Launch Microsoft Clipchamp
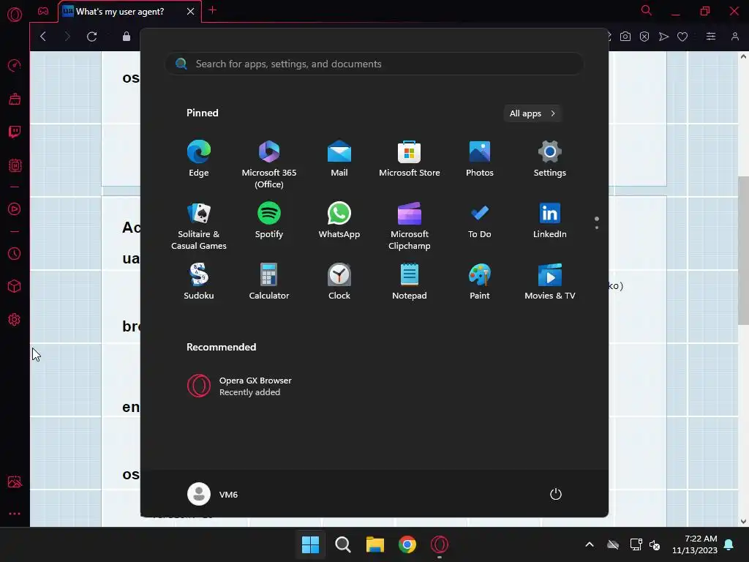 pyautogui.click(x=410, y=226)
